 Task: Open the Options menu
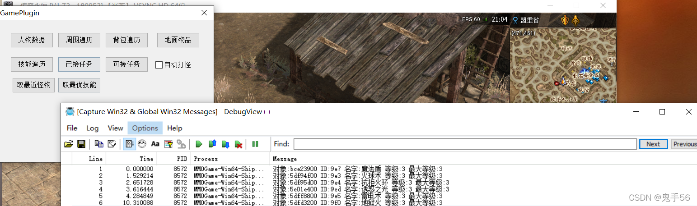coord(145,128)
